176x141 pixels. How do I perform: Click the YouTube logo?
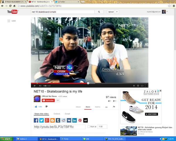(12, 12)
